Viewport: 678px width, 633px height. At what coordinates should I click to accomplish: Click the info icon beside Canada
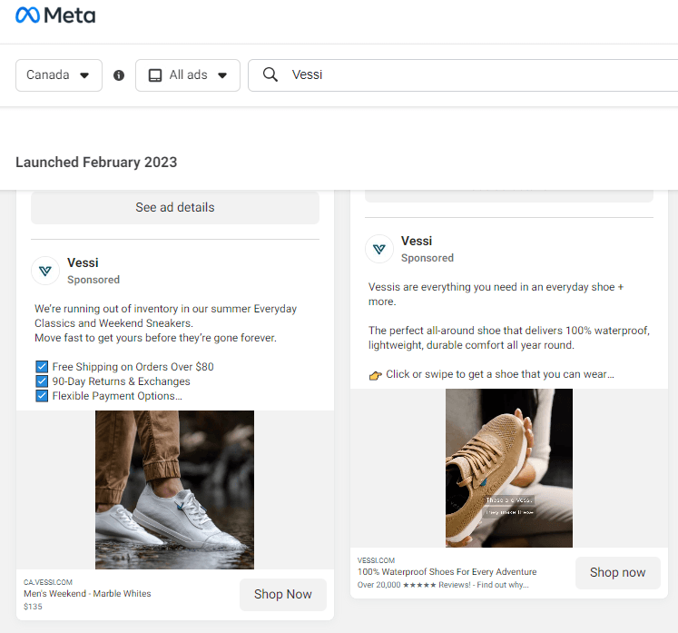119,75
